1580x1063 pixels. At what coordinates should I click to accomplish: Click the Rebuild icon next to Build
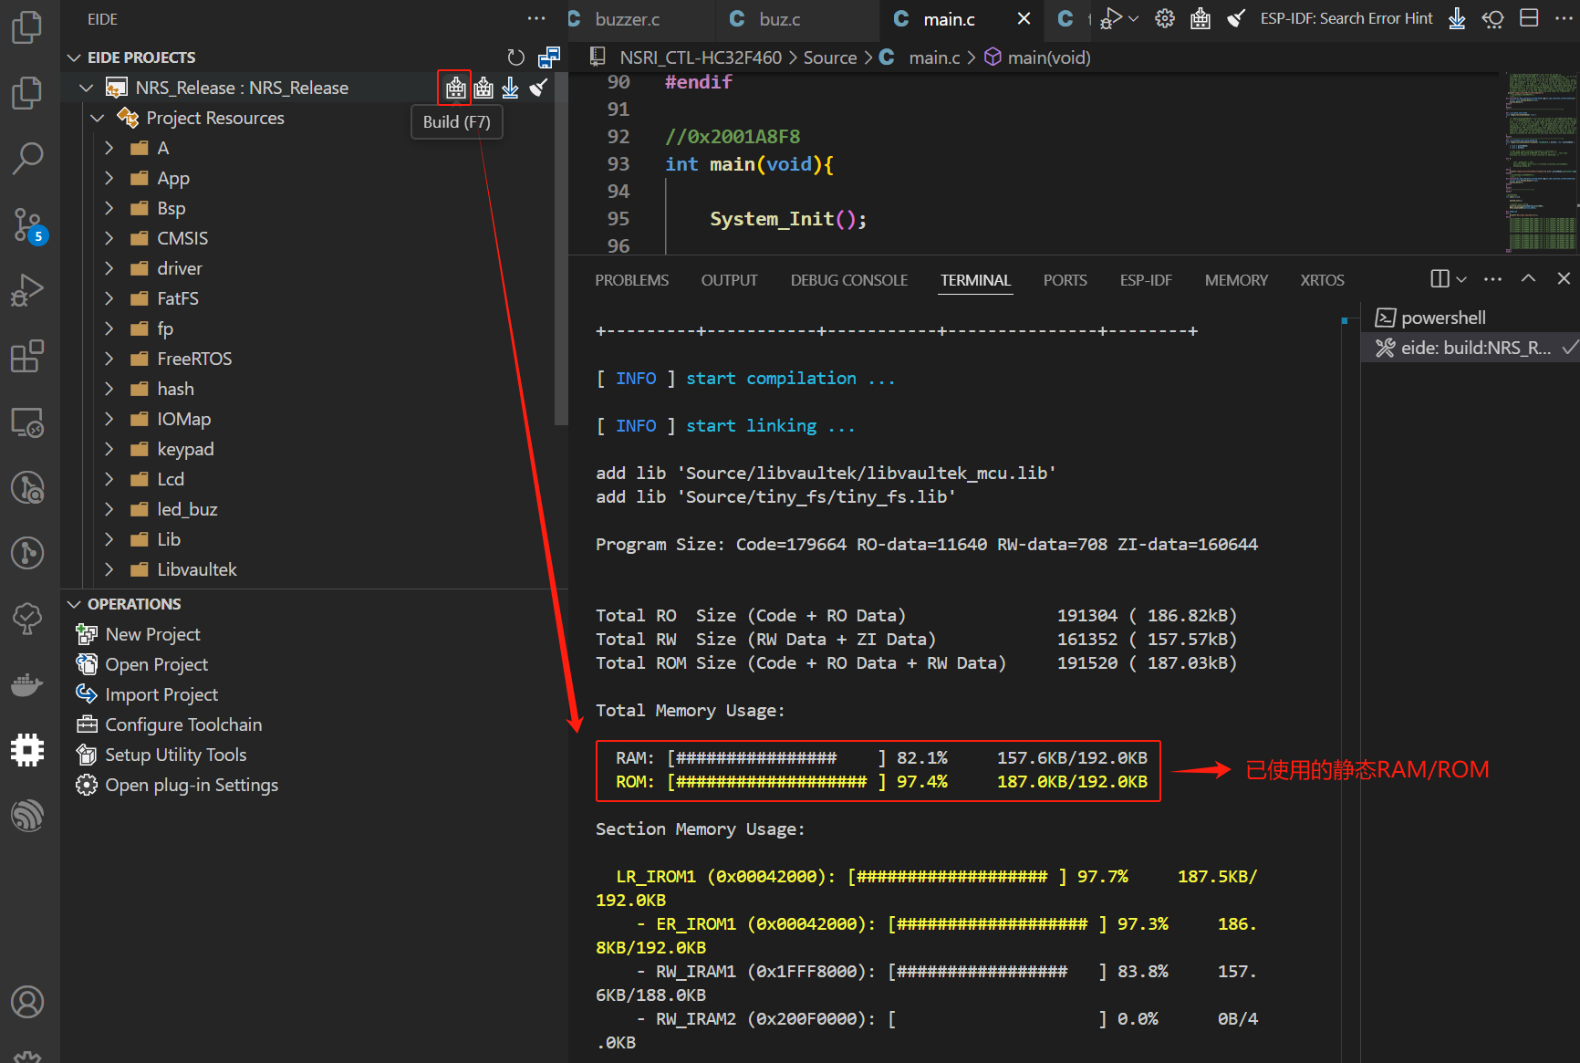[x=483, y=88]
